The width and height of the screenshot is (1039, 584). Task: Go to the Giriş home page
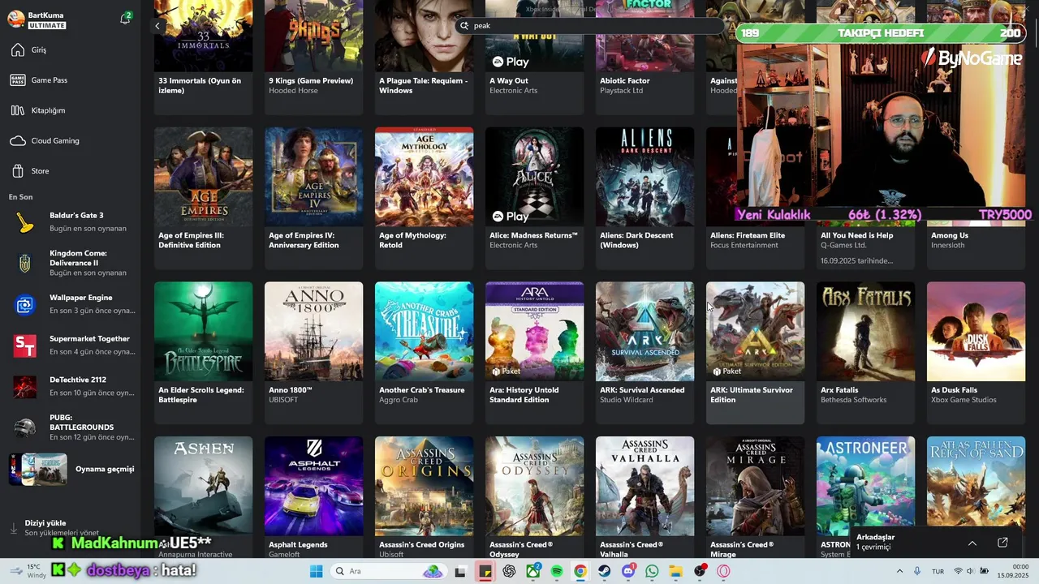point(70,50)
